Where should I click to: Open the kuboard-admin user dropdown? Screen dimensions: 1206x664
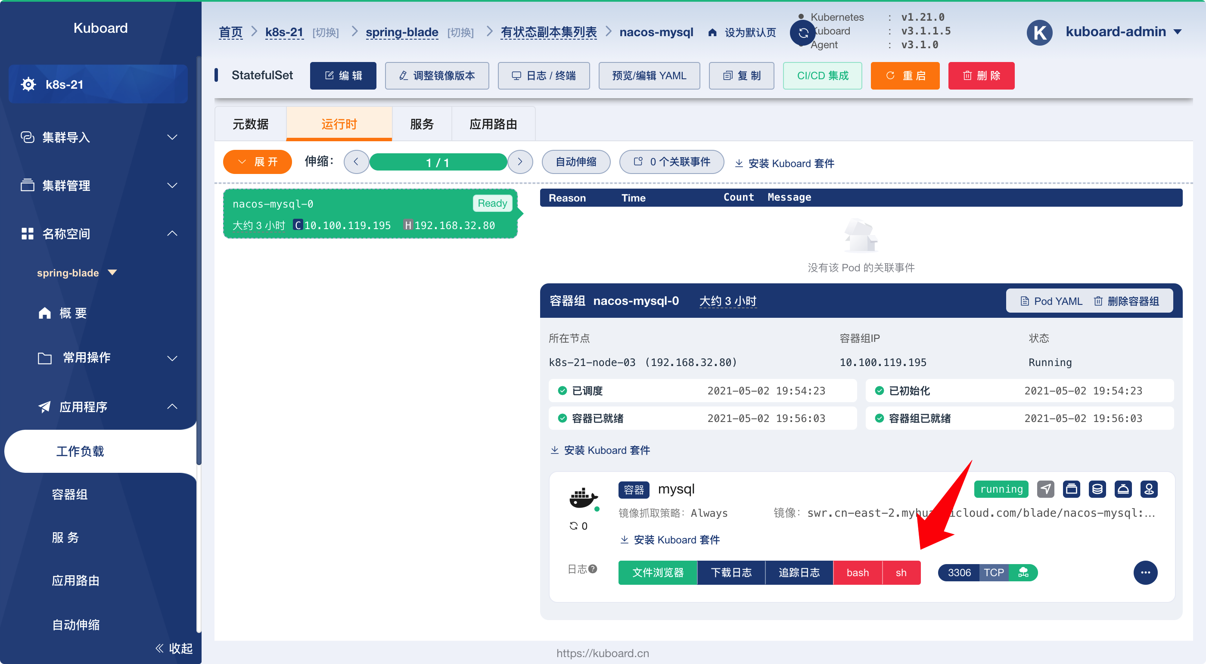tap(1123, 32)
